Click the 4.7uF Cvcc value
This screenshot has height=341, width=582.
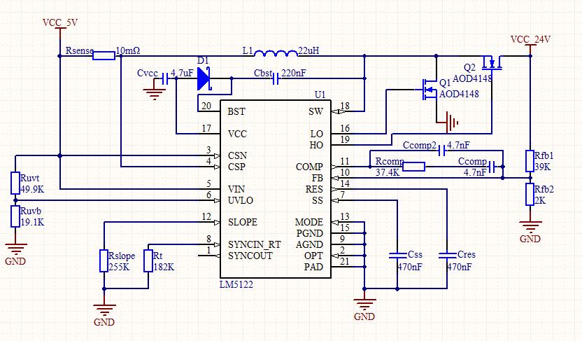tap(182, 73)
